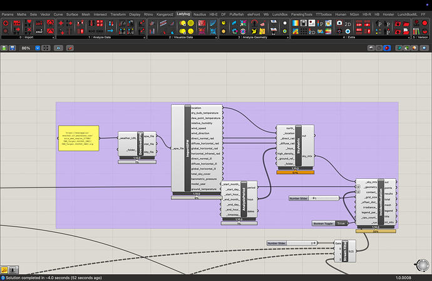Select the camera capture-view icon

click(x=339, y=23)
